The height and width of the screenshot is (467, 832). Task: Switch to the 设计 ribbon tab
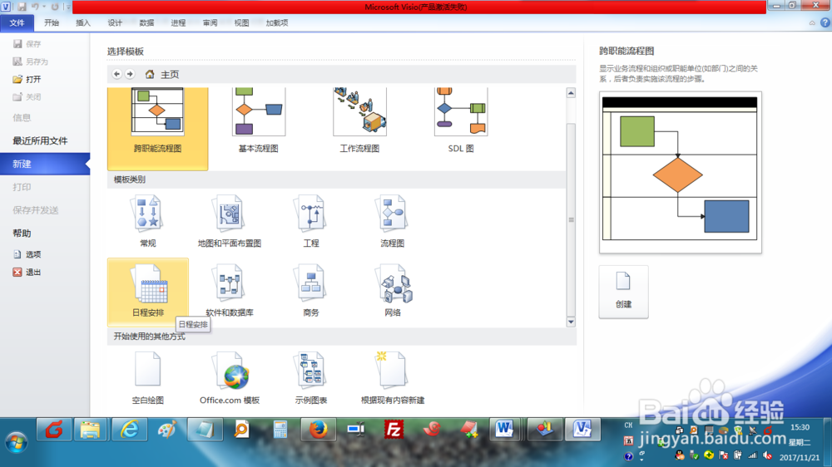[x=115, y=22]
